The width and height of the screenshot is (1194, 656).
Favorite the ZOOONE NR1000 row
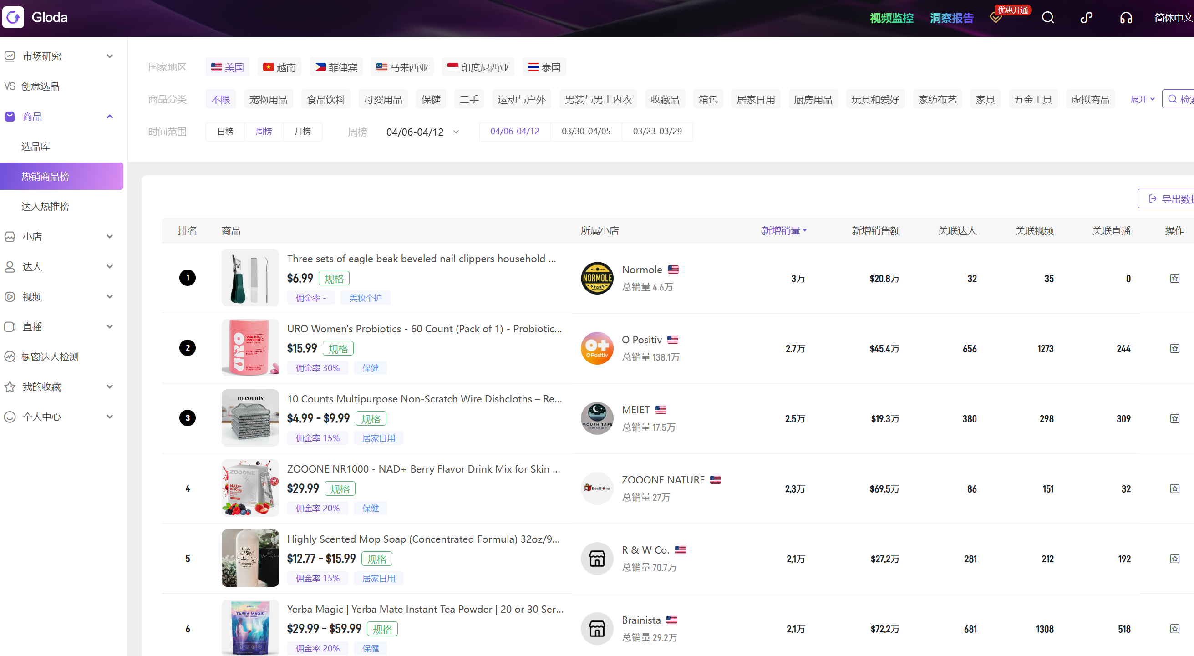pyautogui.click(x=1174, y=488)
